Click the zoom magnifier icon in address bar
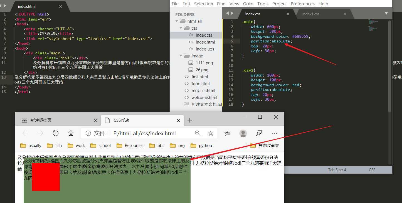This screenshot has height=203, width=402. (x=198, y=133)
